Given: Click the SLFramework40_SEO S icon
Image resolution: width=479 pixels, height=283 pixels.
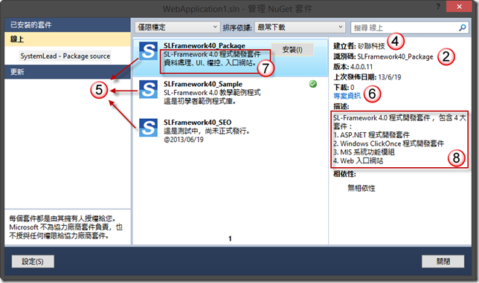Looking at the screenshot, I should (149, 128).
